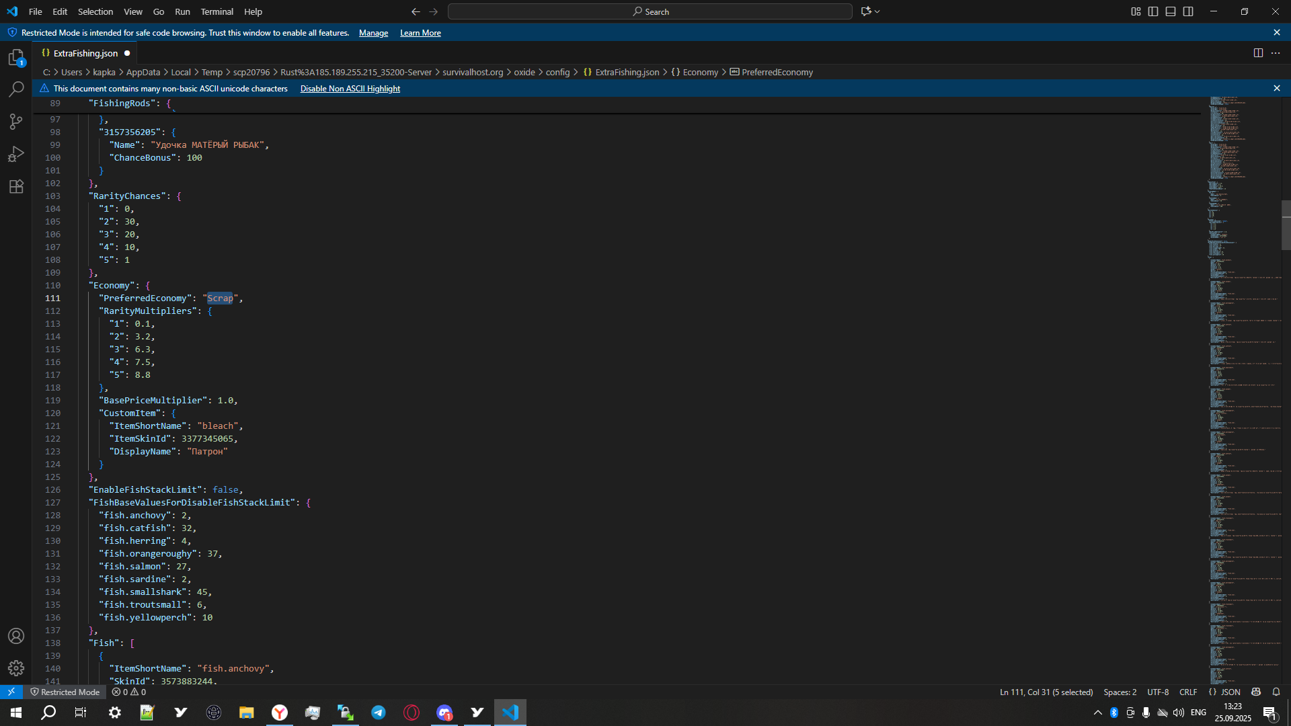The width and height of the screenshot is (1291, 726).
Task: Toggle the secondary side bar layout button
Action: [x=1188, y=11]
